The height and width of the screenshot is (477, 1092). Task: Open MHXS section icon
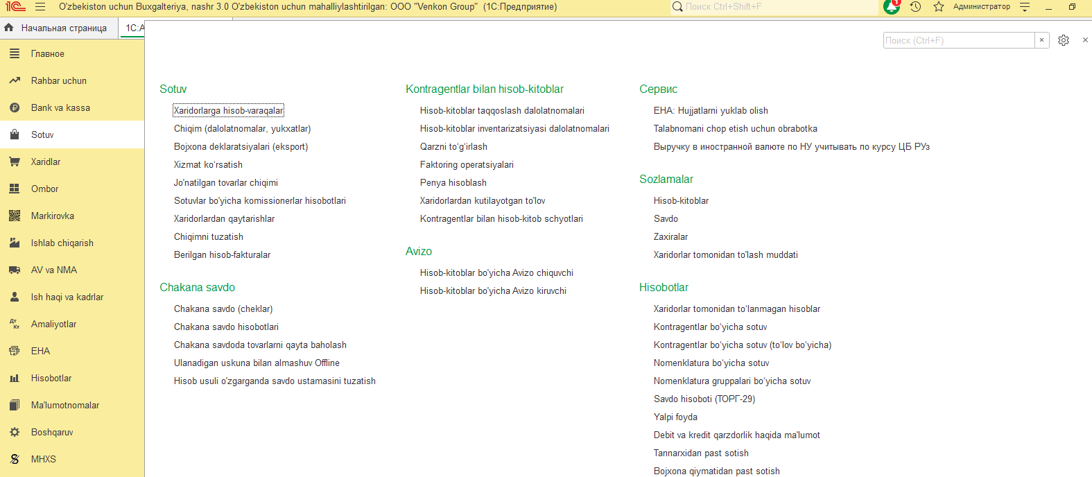[x=15, y=459]
